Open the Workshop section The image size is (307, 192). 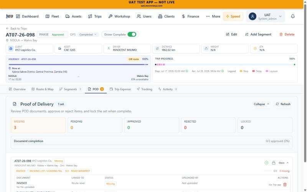click(x=119, y=16)
